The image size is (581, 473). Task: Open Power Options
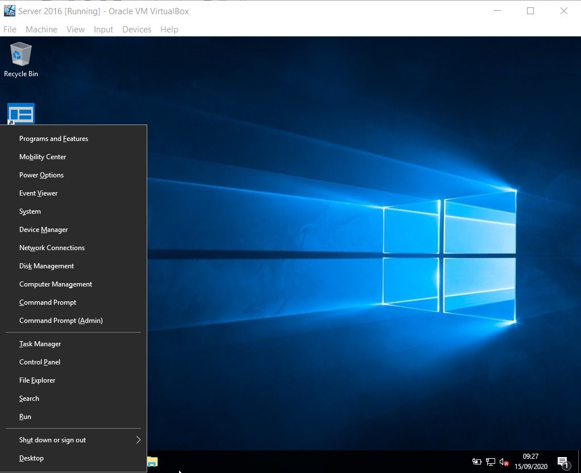[x=73, y=175]
